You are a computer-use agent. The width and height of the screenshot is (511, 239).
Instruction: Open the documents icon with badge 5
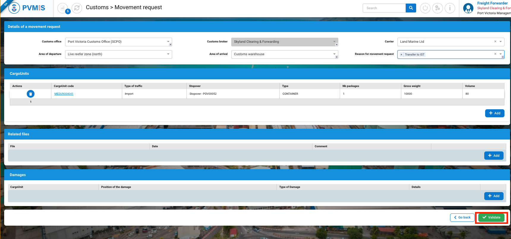click(62, 8)
